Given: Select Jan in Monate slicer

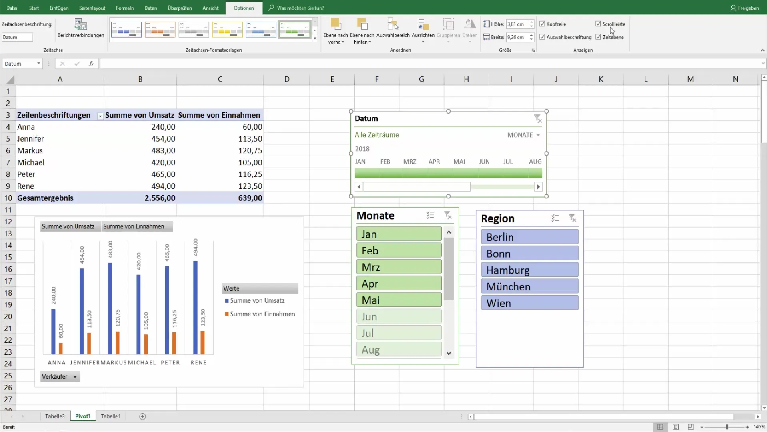Looking at the screenshot, I should click(x=399, y=234).
